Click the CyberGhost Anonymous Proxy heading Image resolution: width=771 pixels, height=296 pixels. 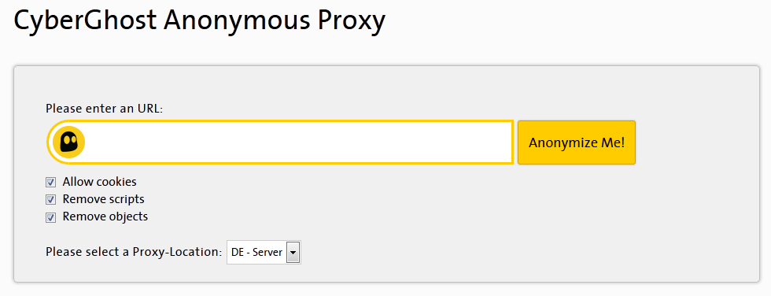[x=199, y=21]
